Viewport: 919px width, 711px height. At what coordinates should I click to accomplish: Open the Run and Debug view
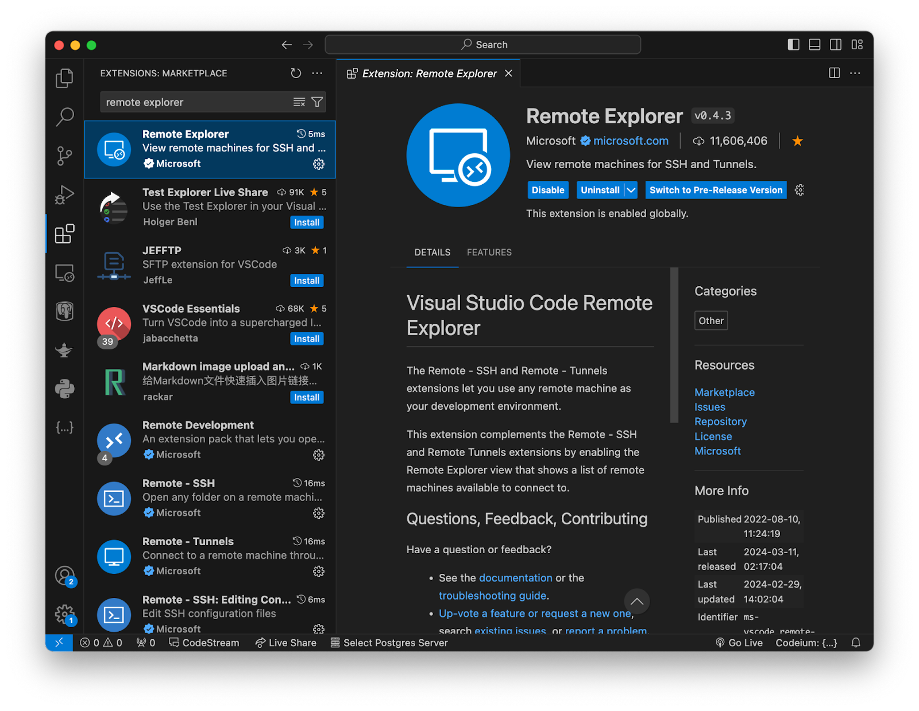(x=64, y=195)
